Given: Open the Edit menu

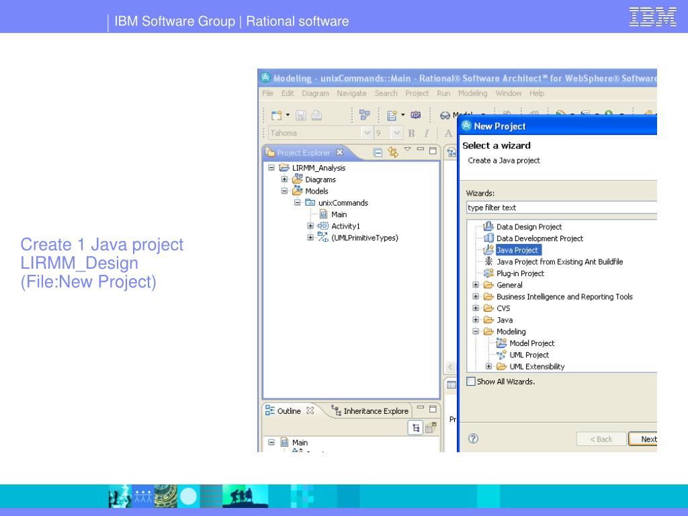Looking at the screenshot, I should pyautogui.click(x=288, y=93).
